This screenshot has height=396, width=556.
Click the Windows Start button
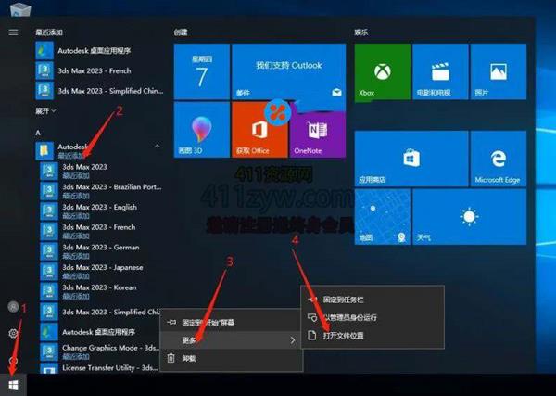(13, 382)
